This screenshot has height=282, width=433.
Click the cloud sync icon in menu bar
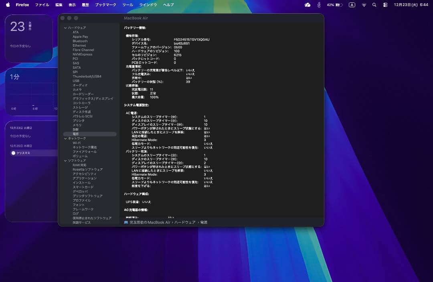[308, 4]
